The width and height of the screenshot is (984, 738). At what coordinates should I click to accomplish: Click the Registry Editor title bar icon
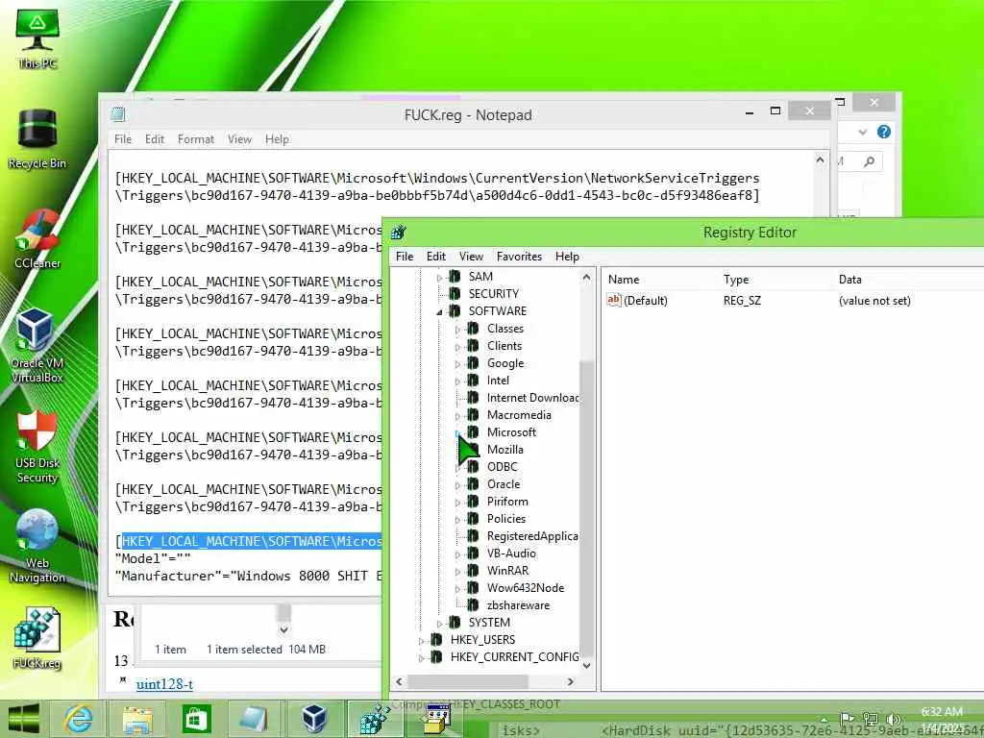point(398,233)
